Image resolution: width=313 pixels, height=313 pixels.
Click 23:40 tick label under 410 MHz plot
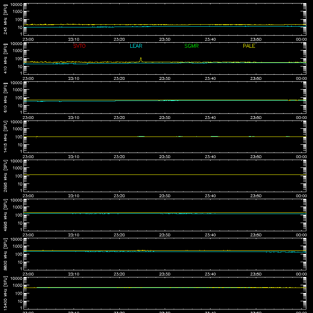pos(210,79)
